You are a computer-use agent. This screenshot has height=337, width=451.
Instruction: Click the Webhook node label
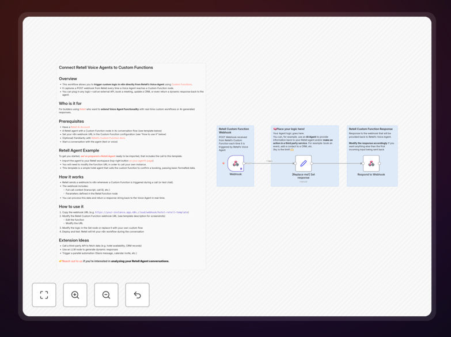click(x=236, y=174)
